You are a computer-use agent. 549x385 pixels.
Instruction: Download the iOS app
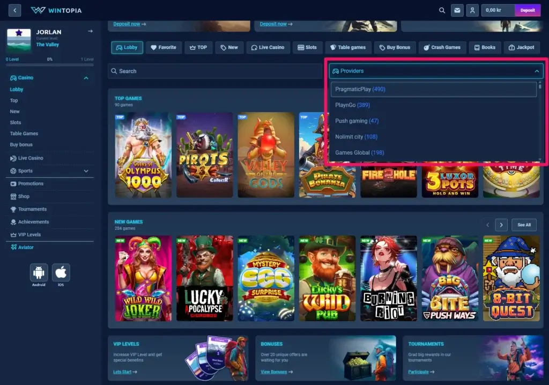(x=61, y=273)
